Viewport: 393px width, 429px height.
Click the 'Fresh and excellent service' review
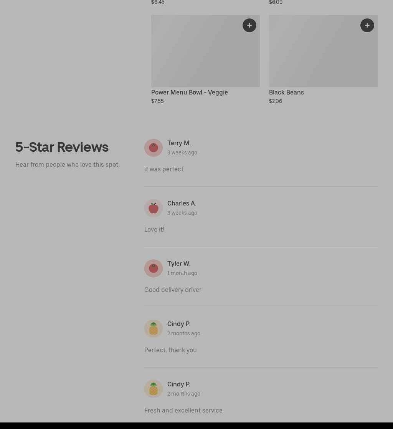click(x=183, y=411)
